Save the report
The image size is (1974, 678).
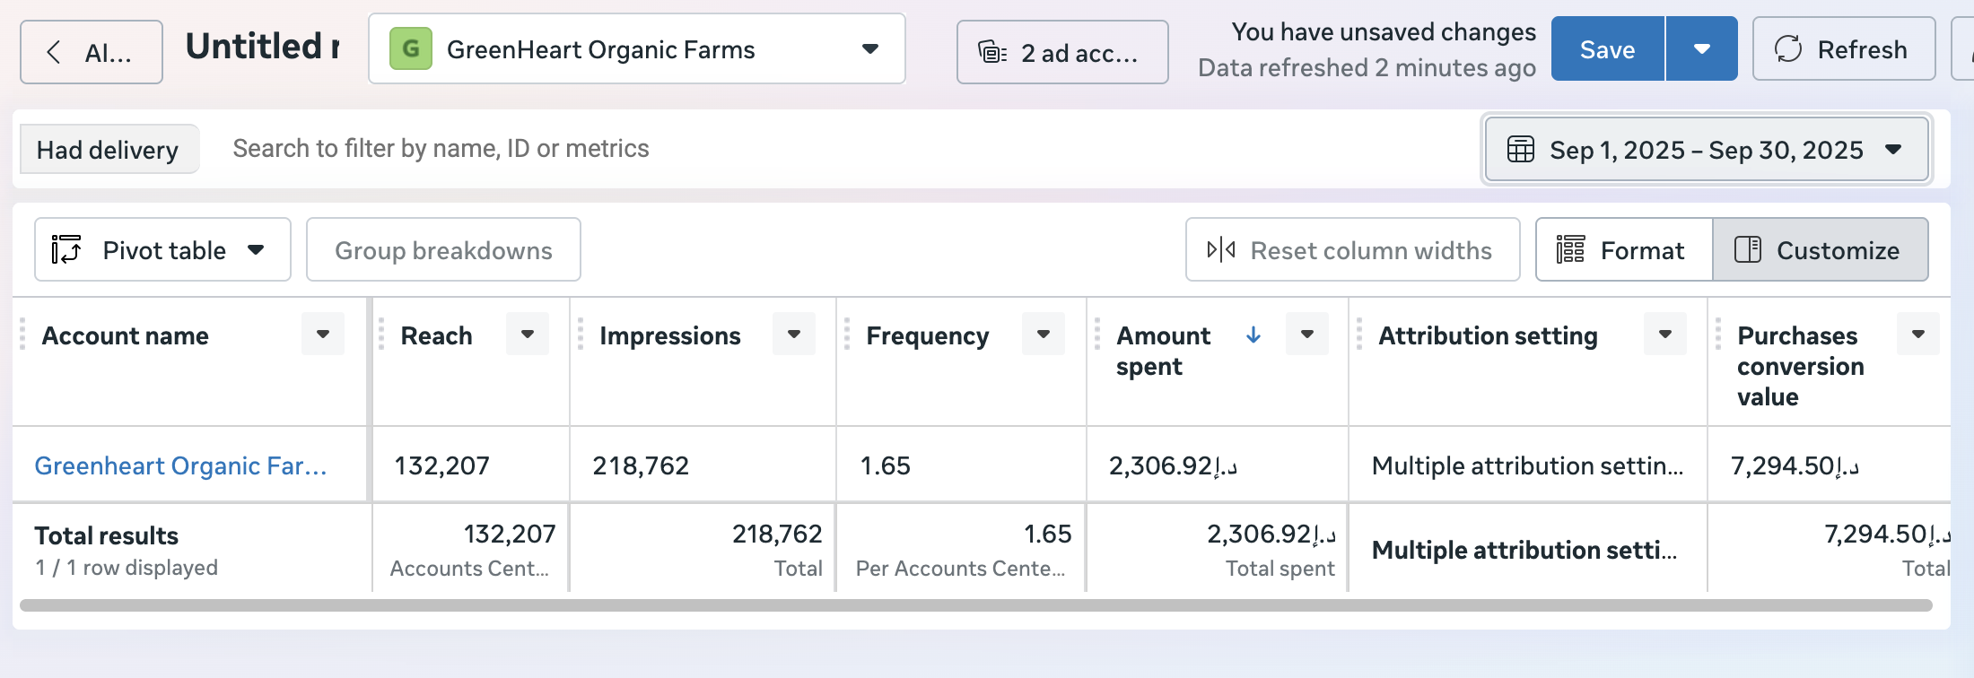pyautogui.click(x=1607, y=49)
